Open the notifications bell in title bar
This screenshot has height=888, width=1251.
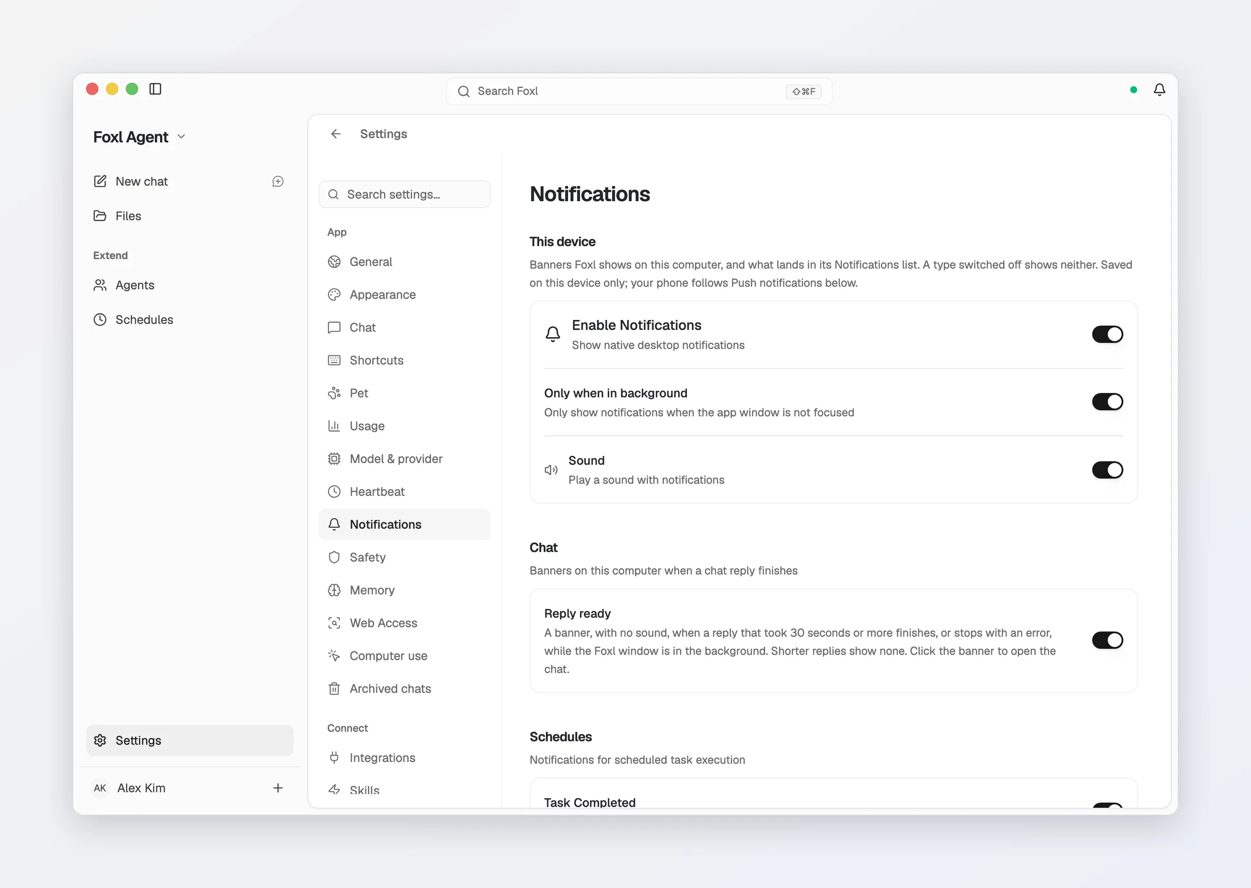1159,90
